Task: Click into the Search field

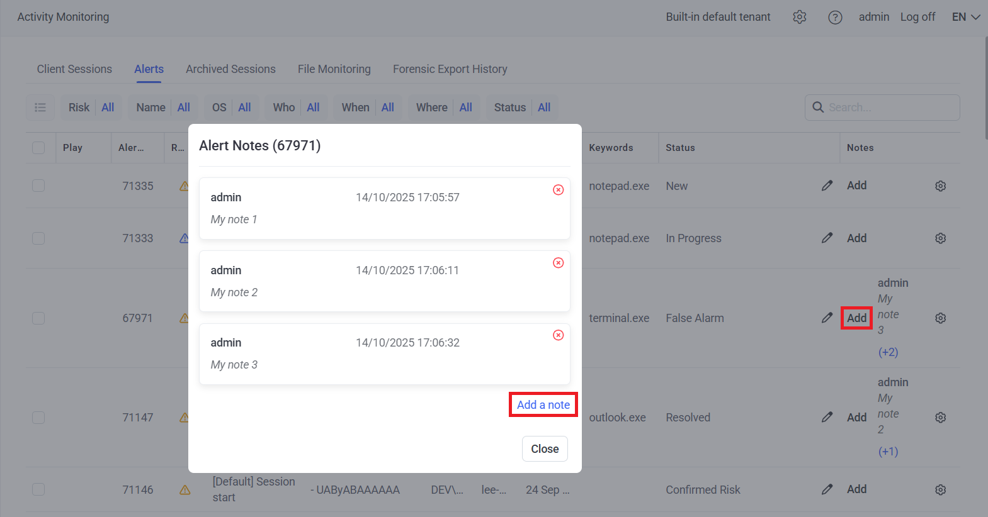Action: coord(889,108)
